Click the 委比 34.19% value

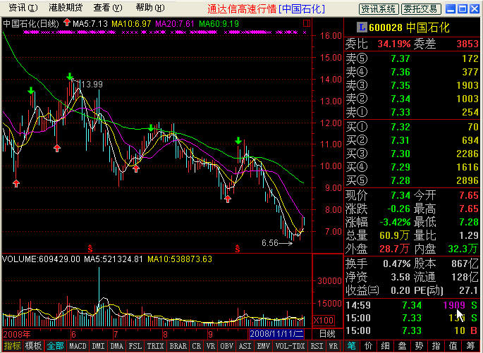(x=394, y=44)
